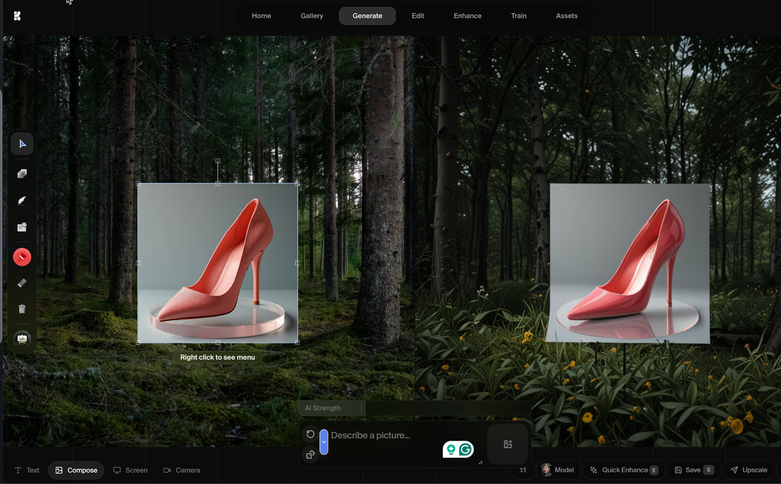Select the Compose mode
Image resolution: width=781 pixels, height=484 pixels.
click(76, 470)
